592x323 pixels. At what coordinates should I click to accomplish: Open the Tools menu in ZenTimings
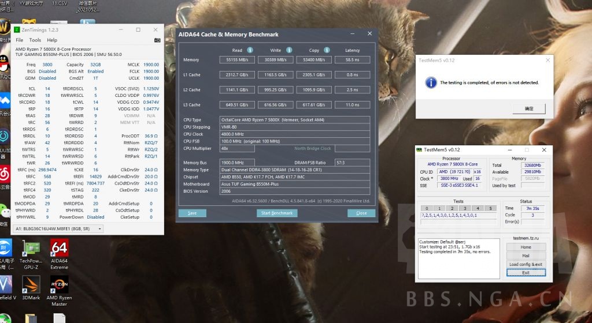coord(35,40)
